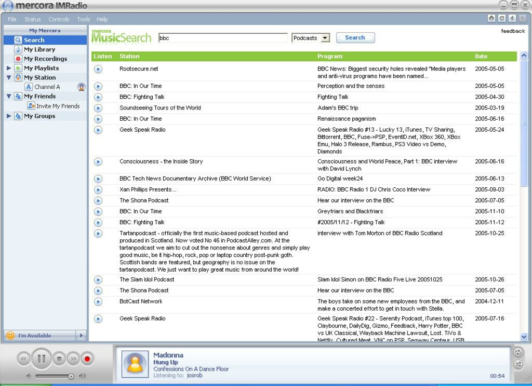Viewport: 532px width, 386px height.
Task: Click the Home icon in toolbar
Action: 492,18
